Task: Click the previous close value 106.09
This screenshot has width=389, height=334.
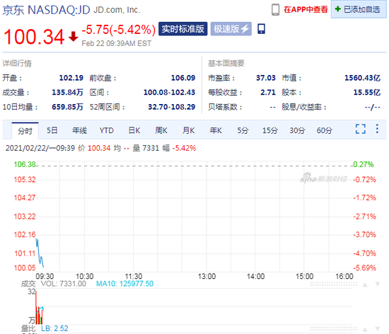Action: point(183,78)
